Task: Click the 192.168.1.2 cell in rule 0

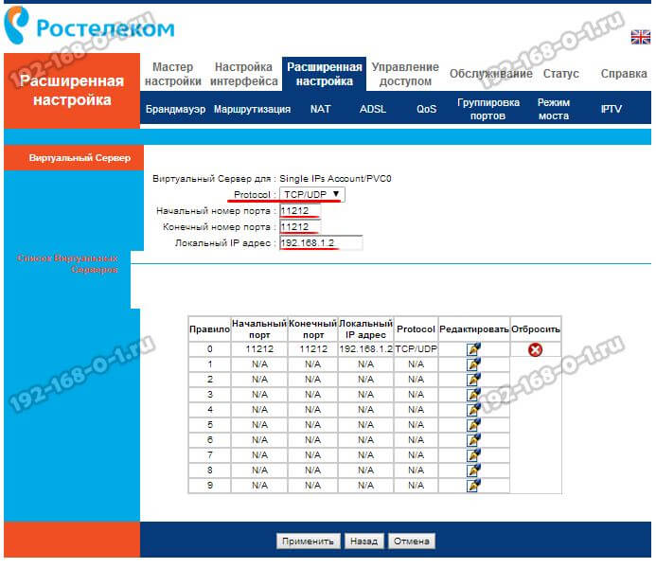Action: (365, 348)
